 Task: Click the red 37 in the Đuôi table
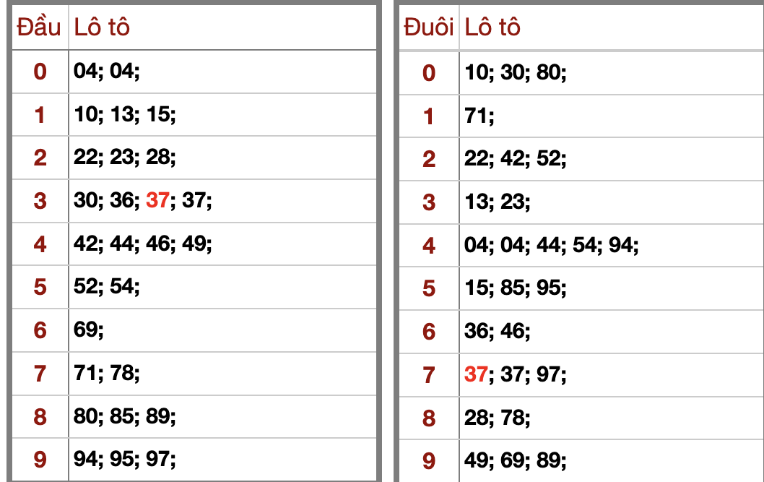pos(476,374)
